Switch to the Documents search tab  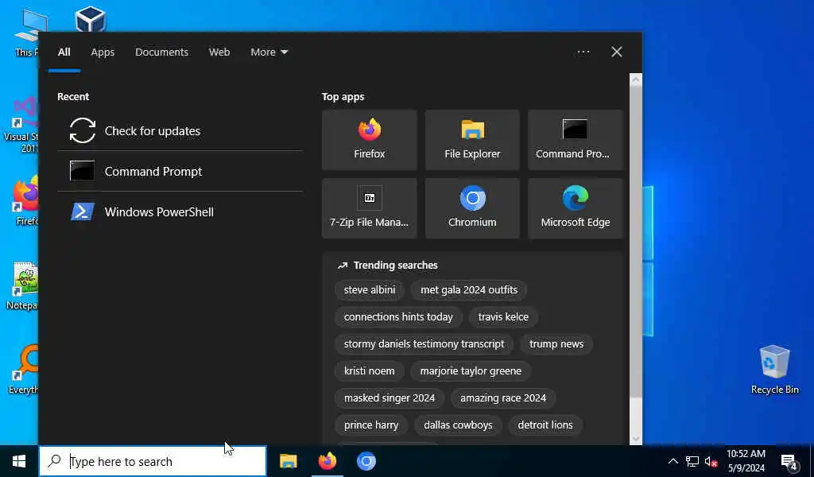(x=161, y=52)
